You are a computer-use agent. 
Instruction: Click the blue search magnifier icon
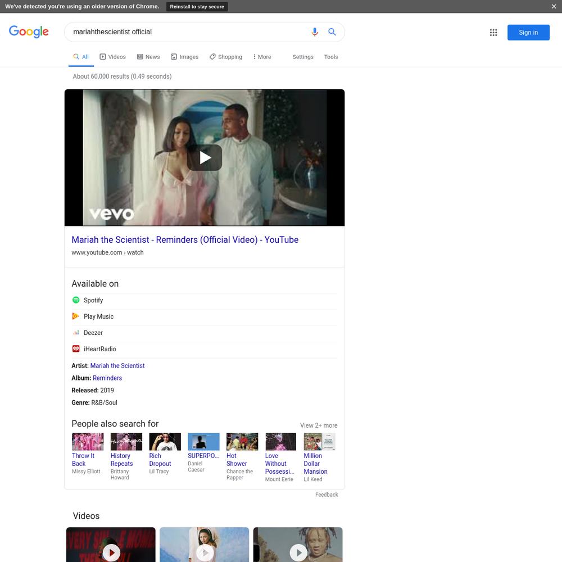pyautogui.click(x=332, y=32)
